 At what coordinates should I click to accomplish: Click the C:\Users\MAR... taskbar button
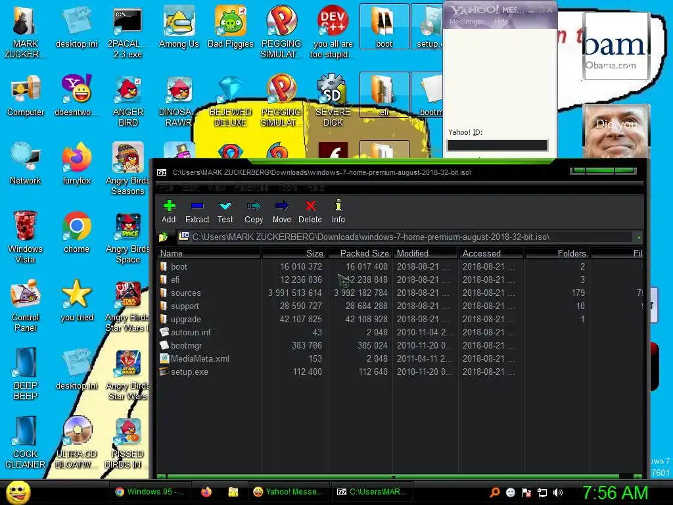click(372, 492)
